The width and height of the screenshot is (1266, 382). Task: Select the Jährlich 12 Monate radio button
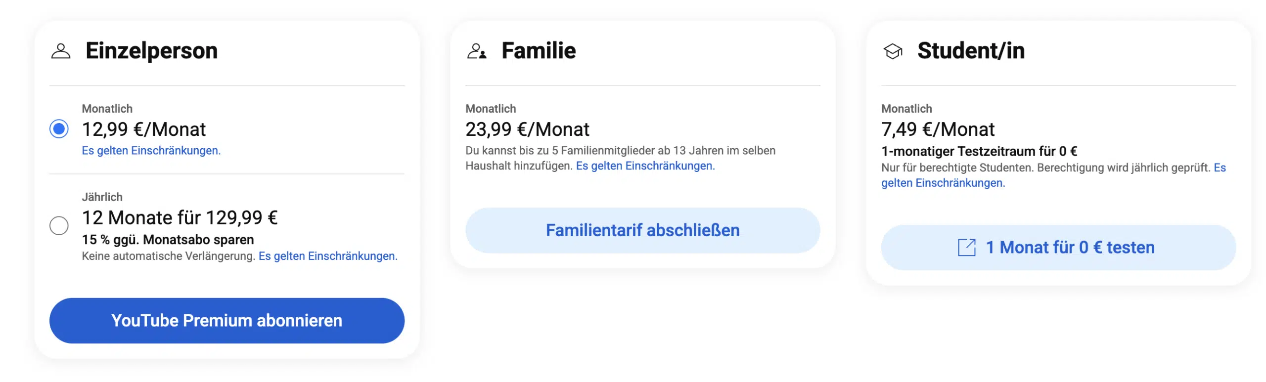[59, 225]
